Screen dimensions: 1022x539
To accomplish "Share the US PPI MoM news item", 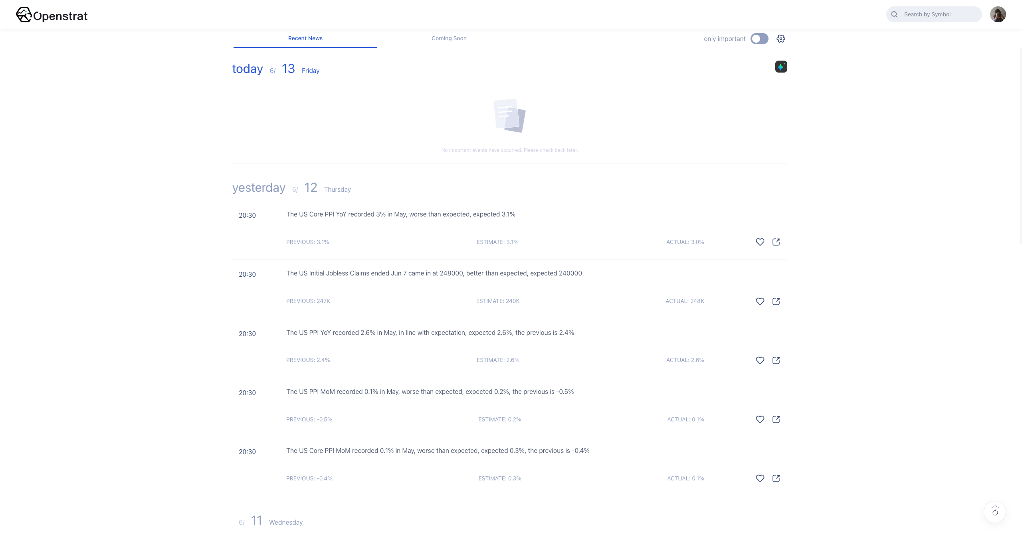I will tap(776, 419).
